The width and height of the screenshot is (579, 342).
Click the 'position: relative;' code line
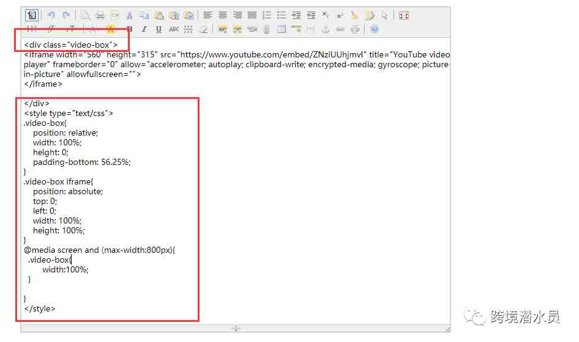[x=65, y=133]
